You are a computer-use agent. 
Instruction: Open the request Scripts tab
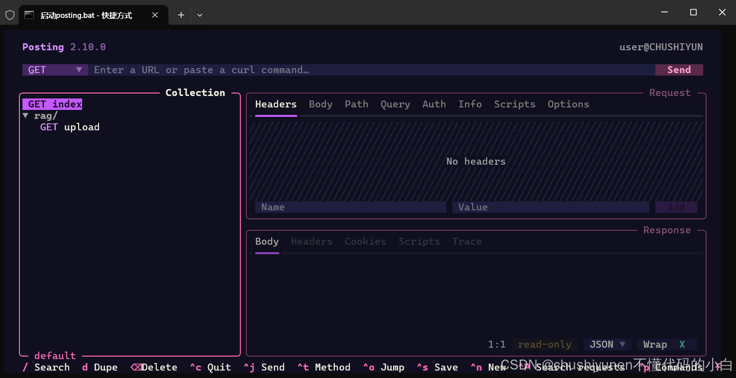(x=515, y=104)
